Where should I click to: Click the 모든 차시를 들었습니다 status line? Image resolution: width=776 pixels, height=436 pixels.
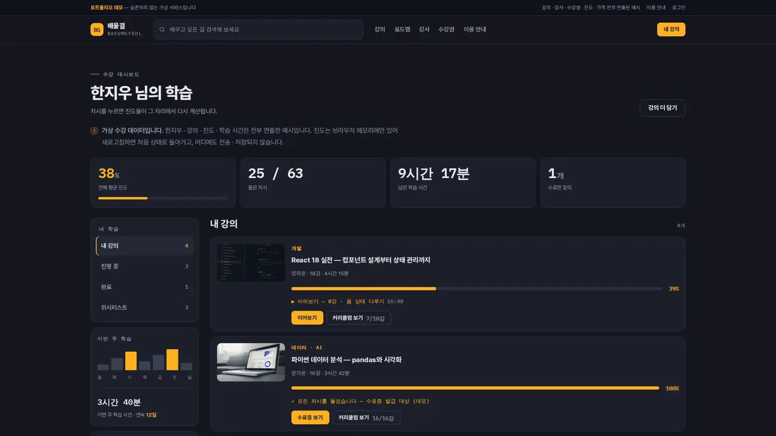[x=360, y=401]
